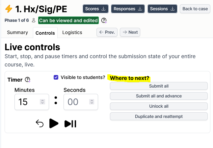Image resolution: width=213 pixels, height=148 pixels.
Task: Download Scores
Action: [95, 9]
